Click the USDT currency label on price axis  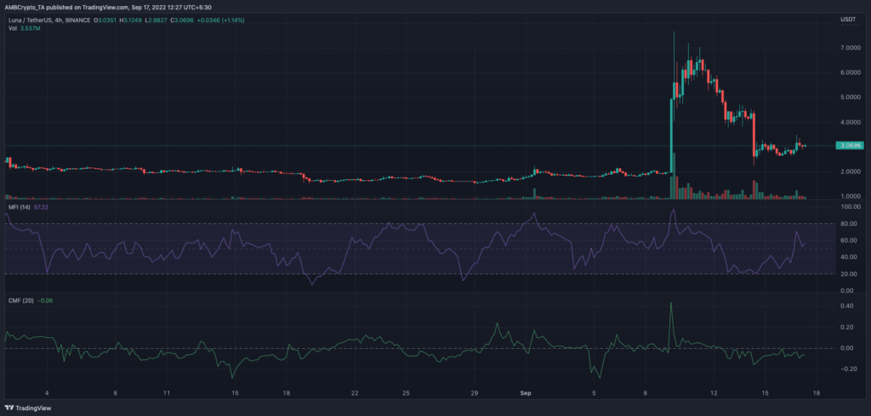point(846,20)
